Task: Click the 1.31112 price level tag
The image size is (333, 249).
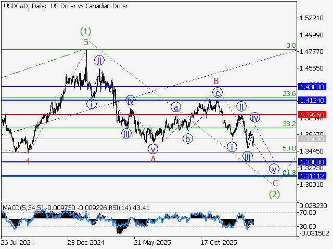Action: coord(312,176)
